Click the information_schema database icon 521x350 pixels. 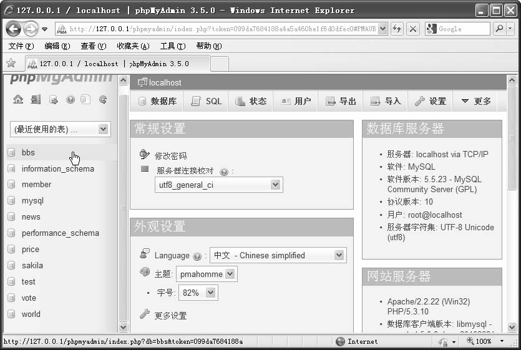tap(11, 168)
